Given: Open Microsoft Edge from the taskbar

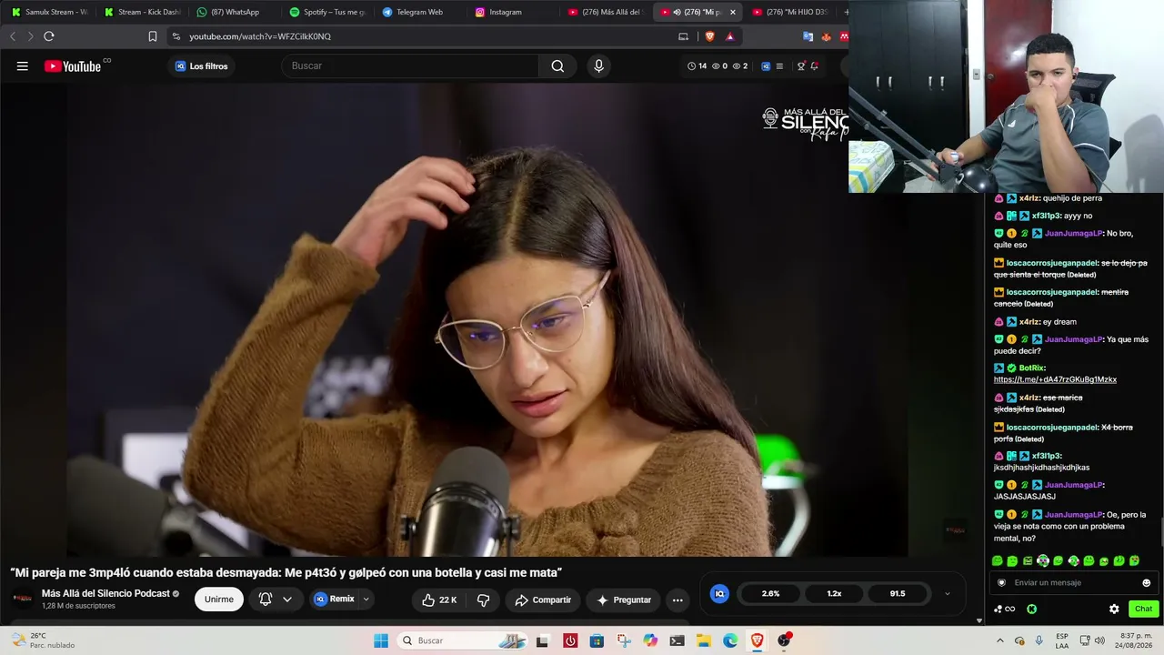Looking at the screenshot, I should [730, 640].
